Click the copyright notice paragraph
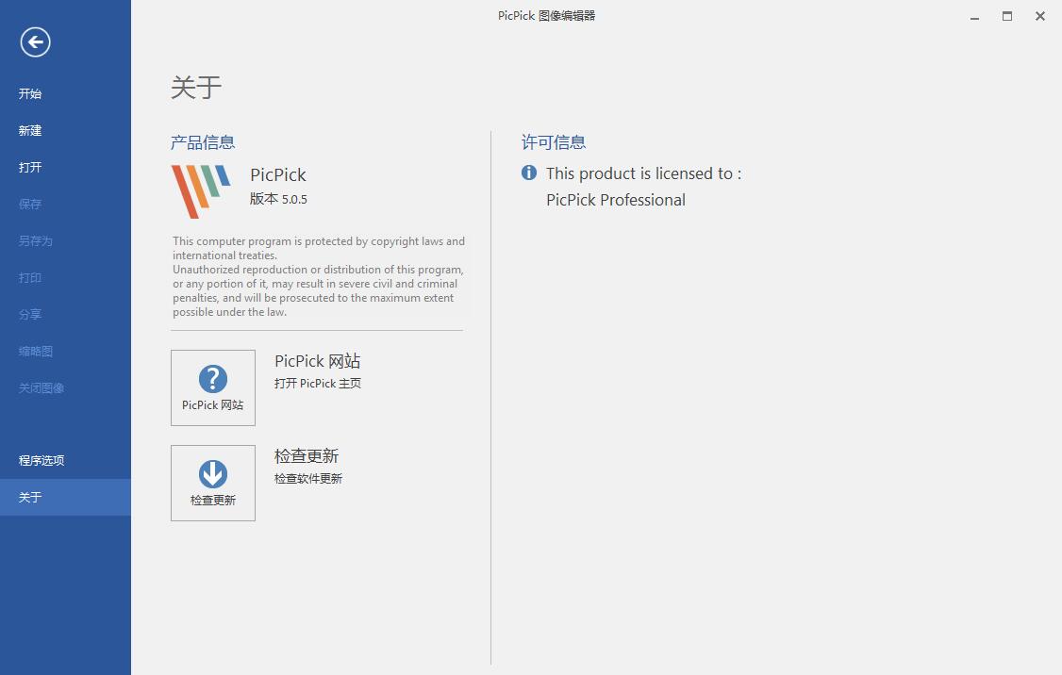The image size is (1062, 675). (x=319, y=276)
